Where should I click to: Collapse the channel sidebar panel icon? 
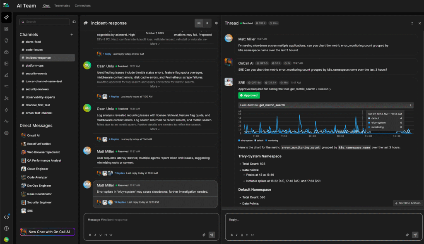(74, 22)
